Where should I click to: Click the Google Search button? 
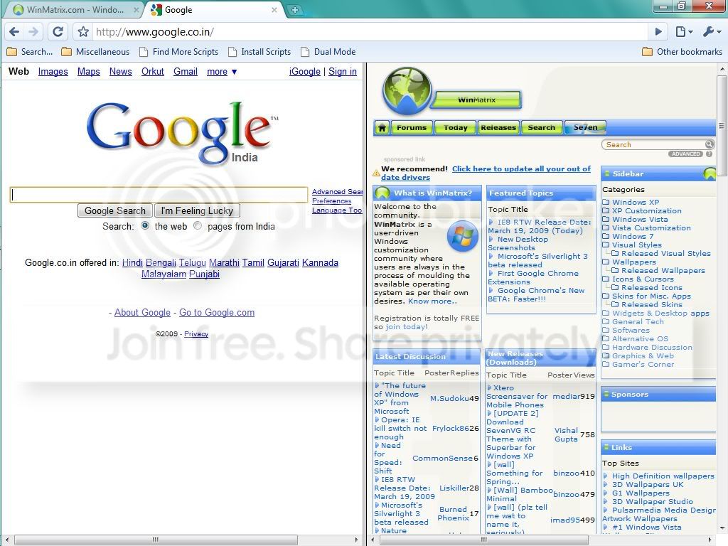pos(114,210)
